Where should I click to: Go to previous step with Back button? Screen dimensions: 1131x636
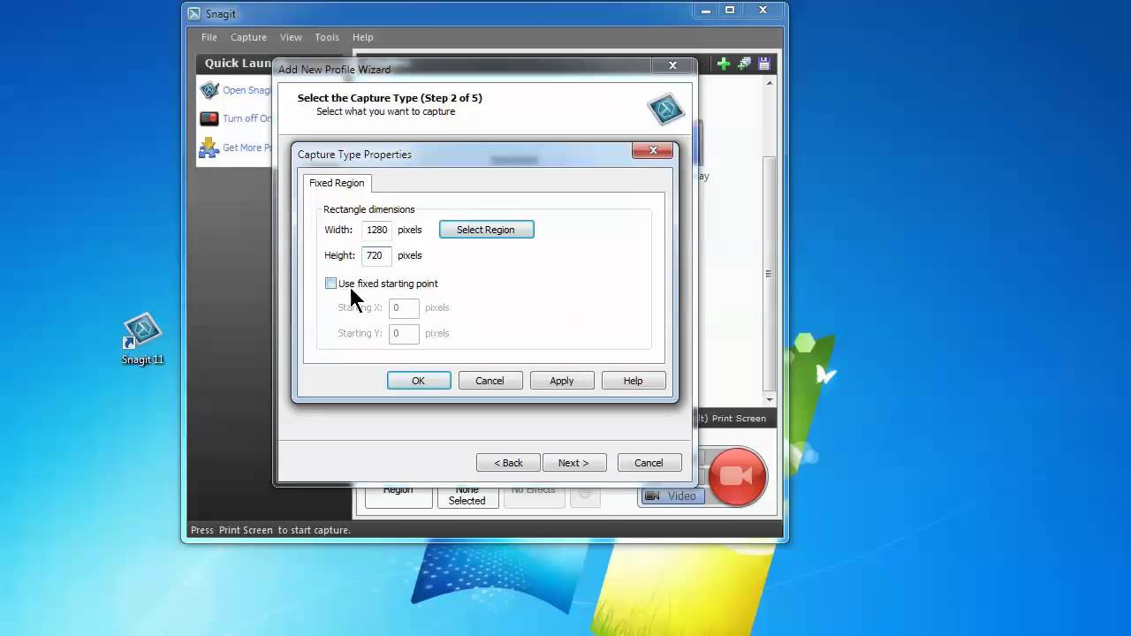[x=508, y=463]
